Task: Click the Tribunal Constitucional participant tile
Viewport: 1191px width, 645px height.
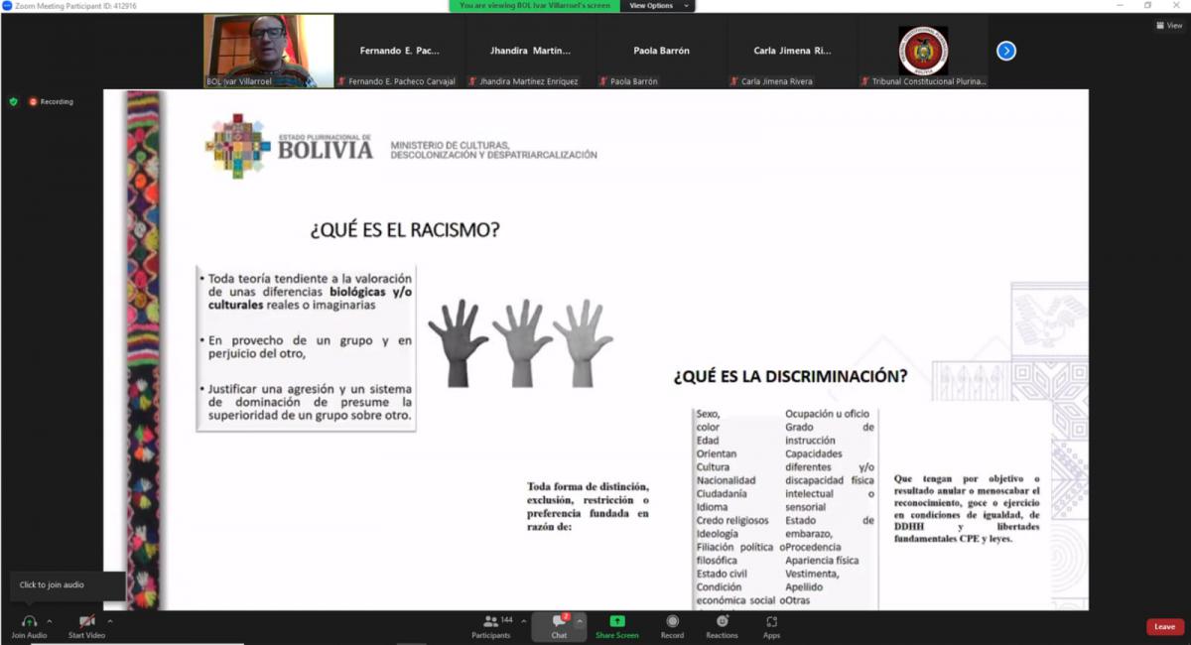Action: point(923,52)
